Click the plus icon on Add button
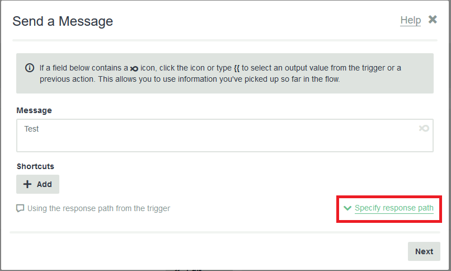Image resolution: width=451 pixels, height=271 pixels. pos(27,184)
